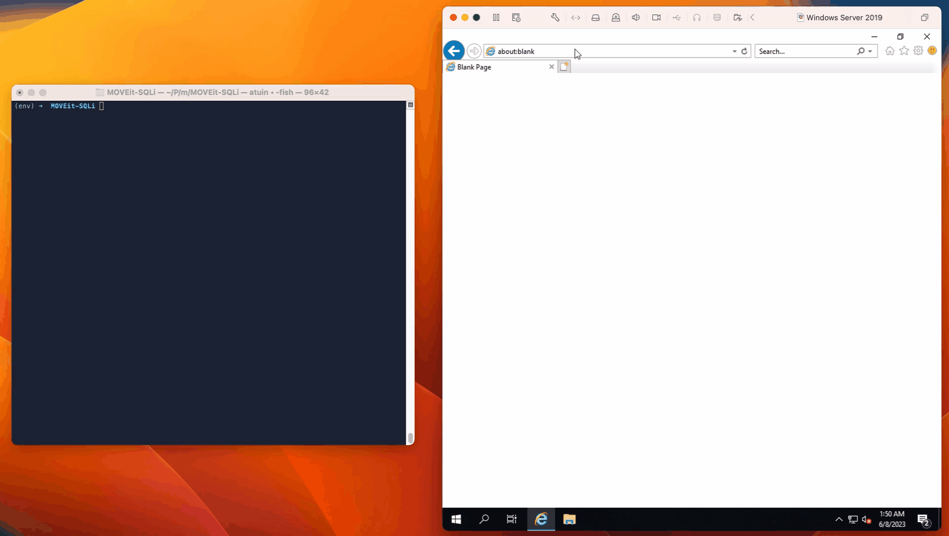
Task: Click the terminal MOVEit-SQLi prompt line
Action: point(60,106)
